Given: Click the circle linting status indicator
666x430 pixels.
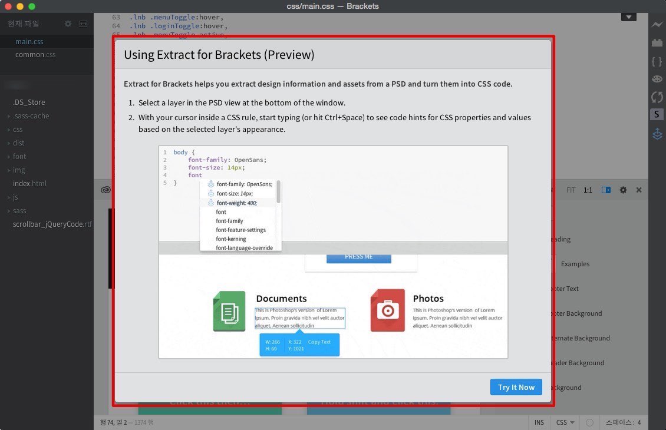Looking at the screenshot, I should pos(589,422).
